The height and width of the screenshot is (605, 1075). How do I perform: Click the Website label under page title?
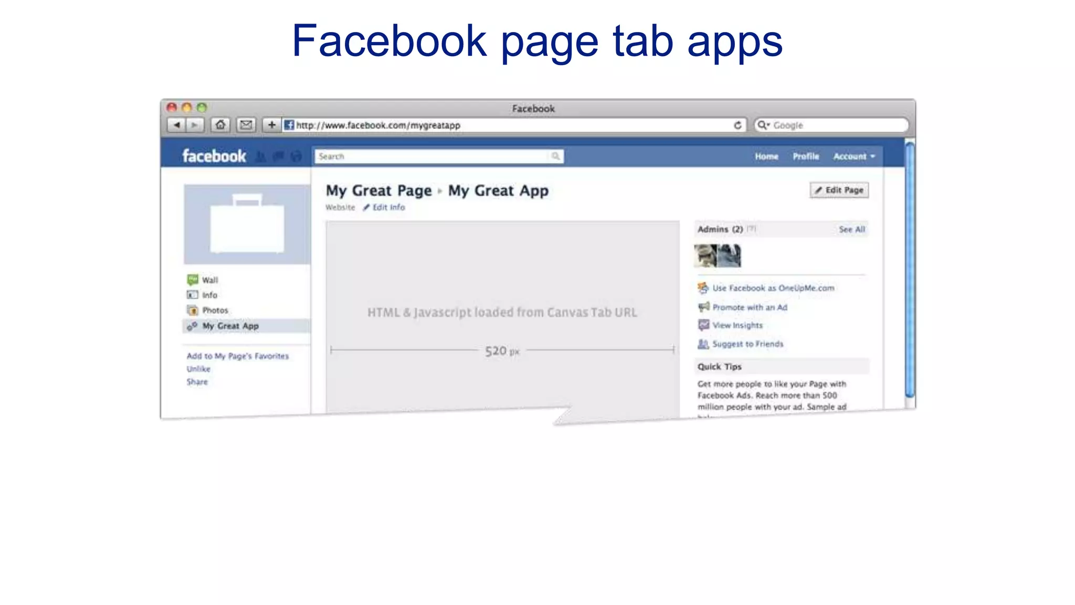tap(340, 207)
